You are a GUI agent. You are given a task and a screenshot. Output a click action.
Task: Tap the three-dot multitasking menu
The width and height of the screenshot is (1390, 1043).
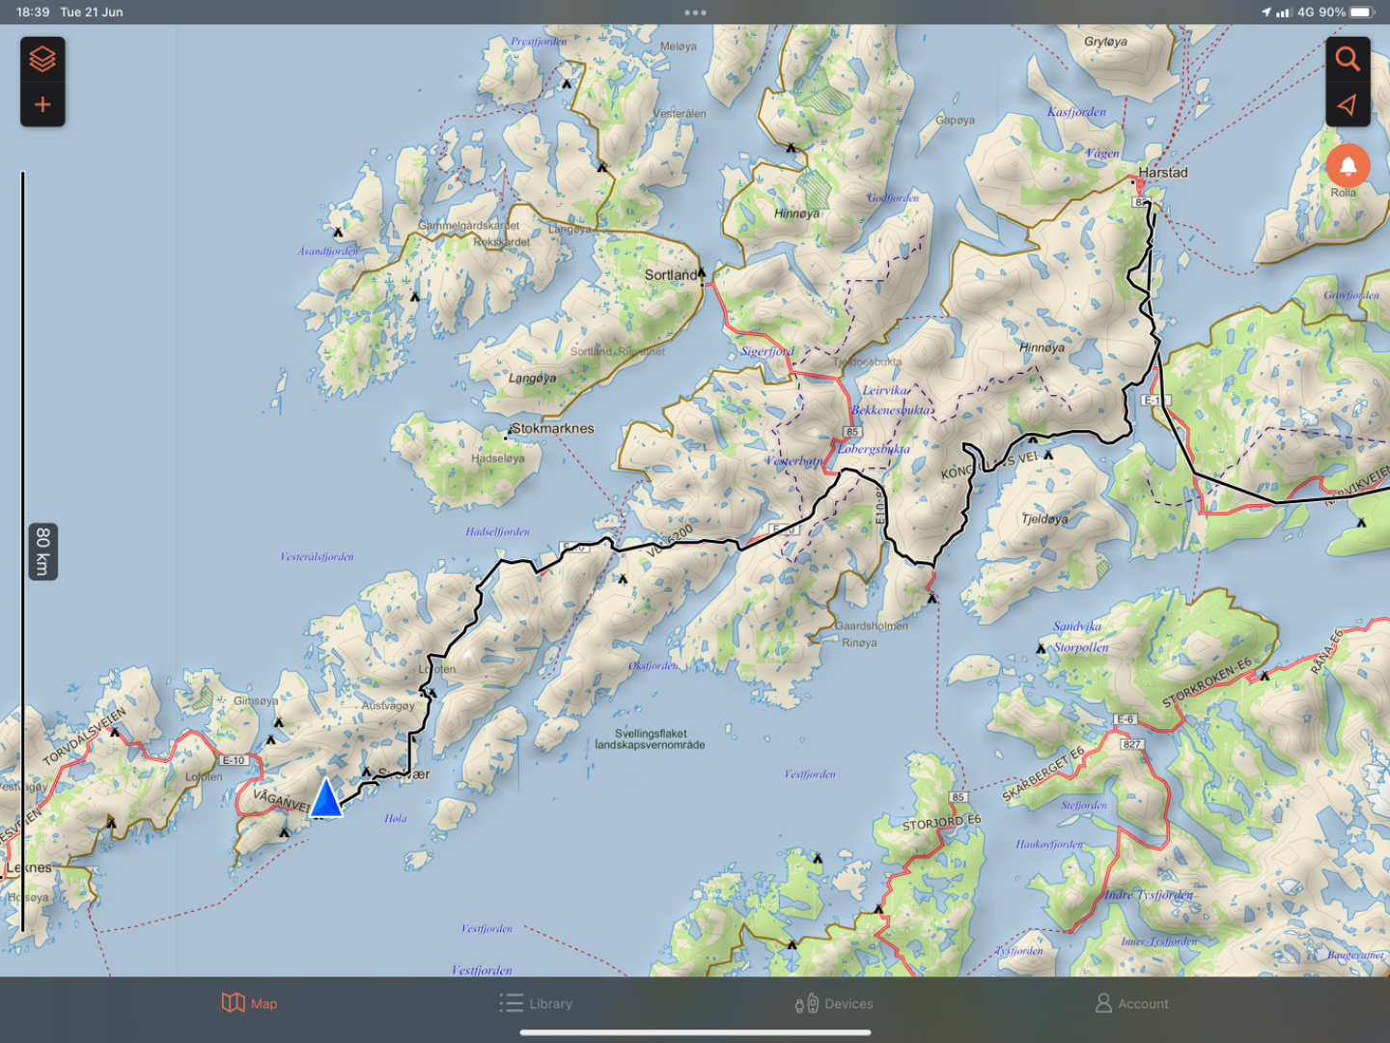(695, 13)
